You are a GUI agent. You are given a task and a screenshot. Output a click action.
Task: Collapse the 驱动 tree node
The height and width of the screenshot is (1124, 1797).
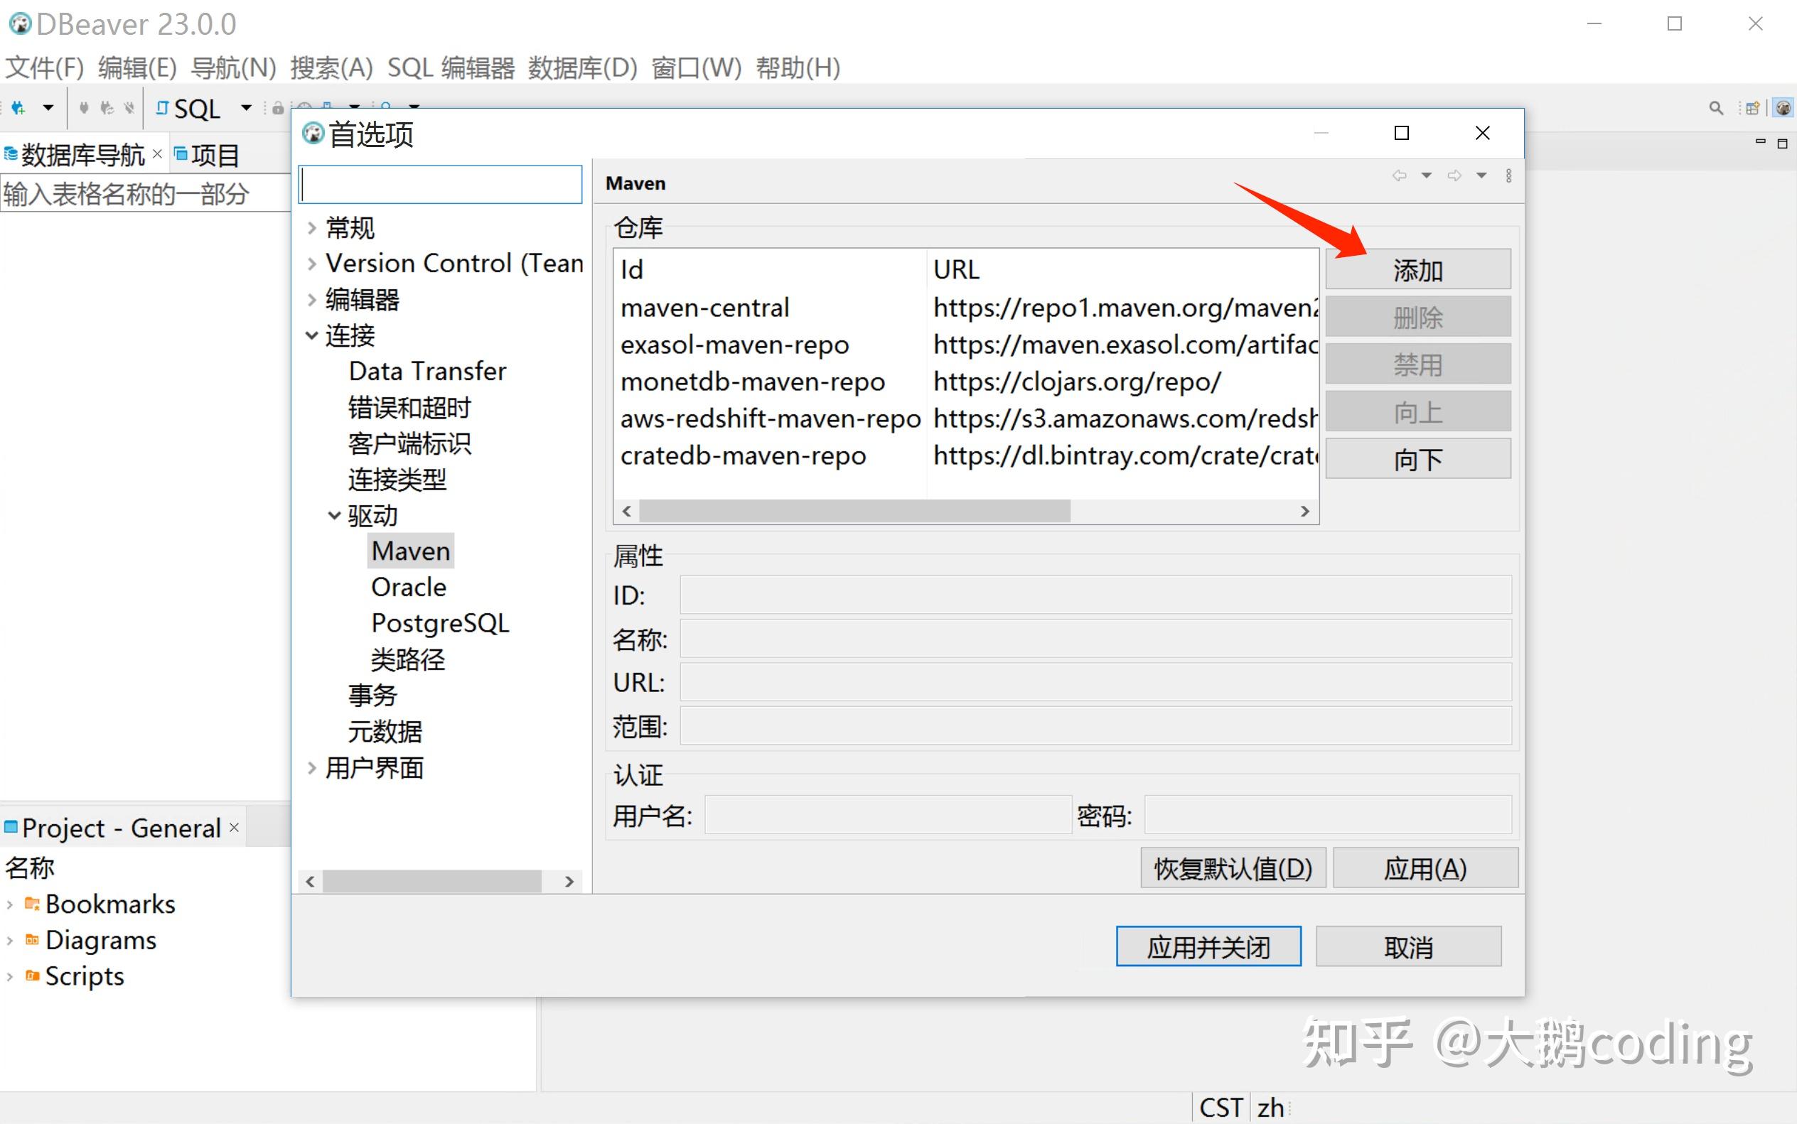tap(334, 515)
